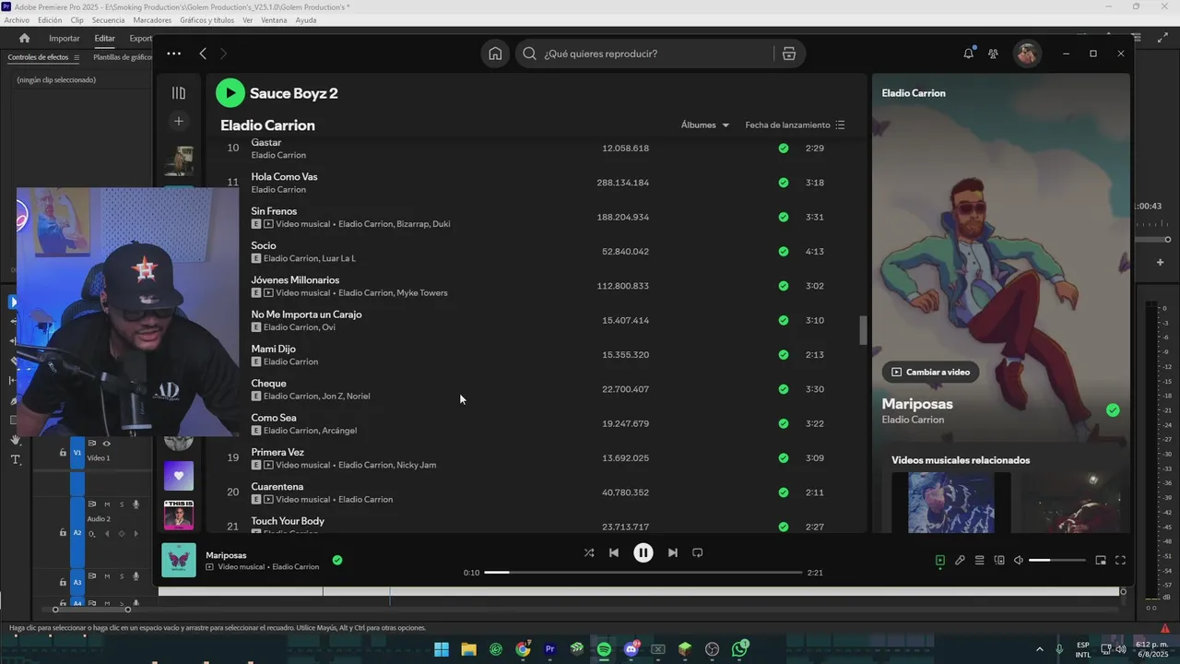Adjust the Spotify volume slider
1180x664 pixels.
1056,560
